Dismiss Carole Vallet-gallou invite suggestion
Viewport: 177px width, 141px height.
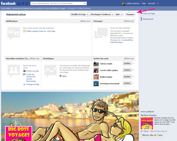[x=133, y=70]
